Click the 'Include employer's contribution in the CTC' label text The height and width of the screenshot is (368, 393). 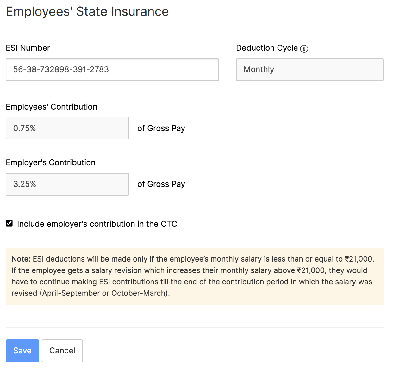click(97, 224)
